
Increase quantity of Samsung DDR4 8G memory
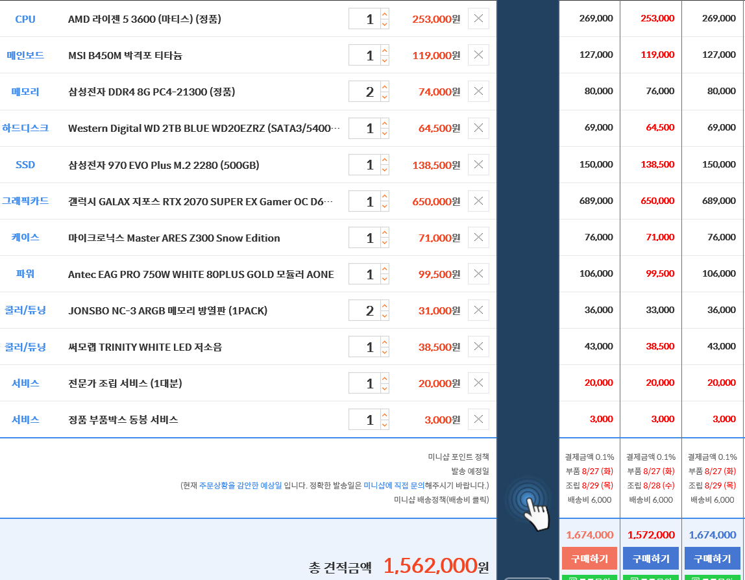[x=385, y=86]
